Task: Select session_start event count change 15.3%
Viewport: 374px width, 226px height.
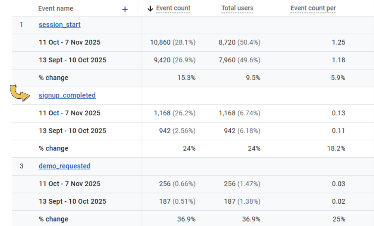Action: [187, 78]
